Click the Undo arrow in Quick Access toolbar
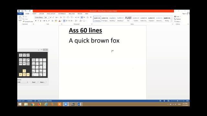The image size is (207, 116). pos(25,11)
